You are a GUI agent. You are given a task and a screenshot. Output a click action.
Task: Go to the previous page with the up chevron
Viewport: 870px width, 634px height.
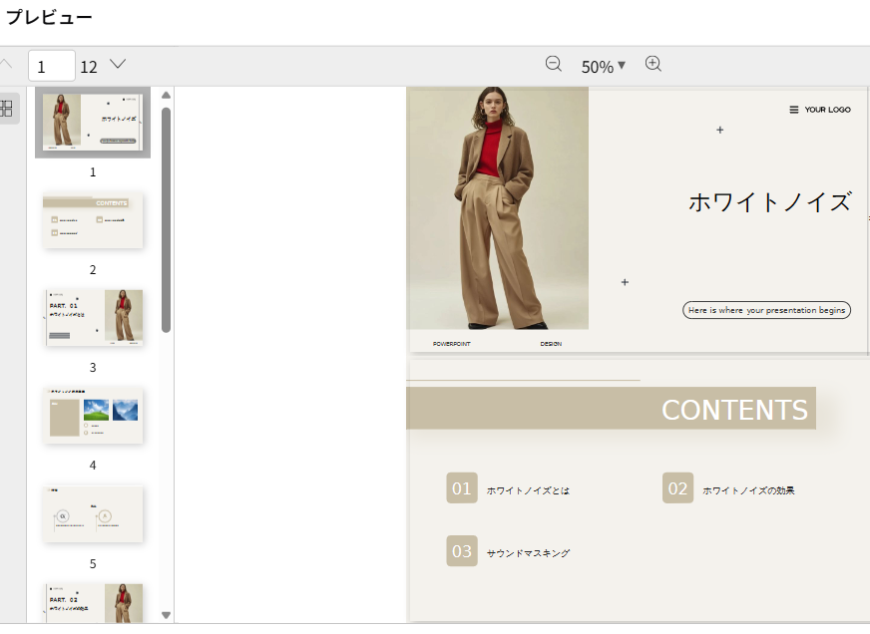6,64
